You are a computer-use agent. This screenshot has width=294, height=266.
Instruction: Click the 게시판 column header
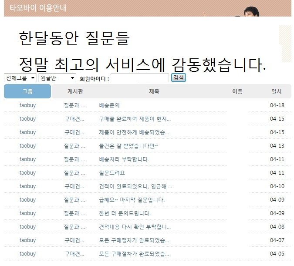[75, 91]
